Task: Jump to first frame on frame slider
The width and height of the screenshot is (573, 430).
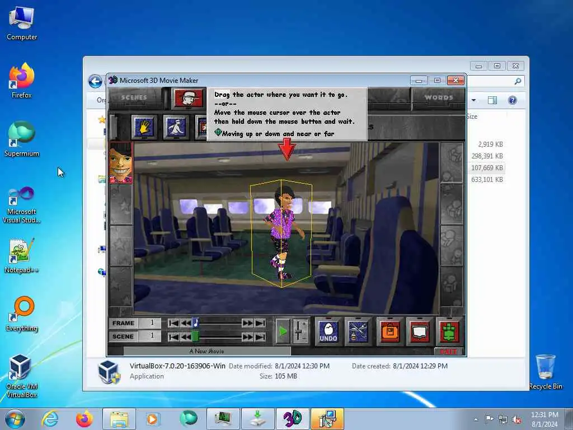Action: point(173,323)
